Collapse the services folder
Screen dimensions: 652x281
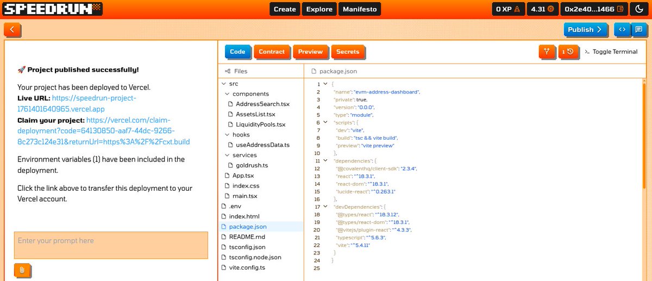(x=228, y=155)
